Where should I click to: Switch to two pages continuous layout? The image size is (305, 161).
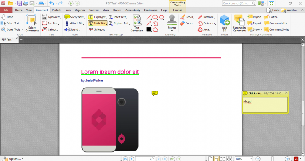(229, 158)
